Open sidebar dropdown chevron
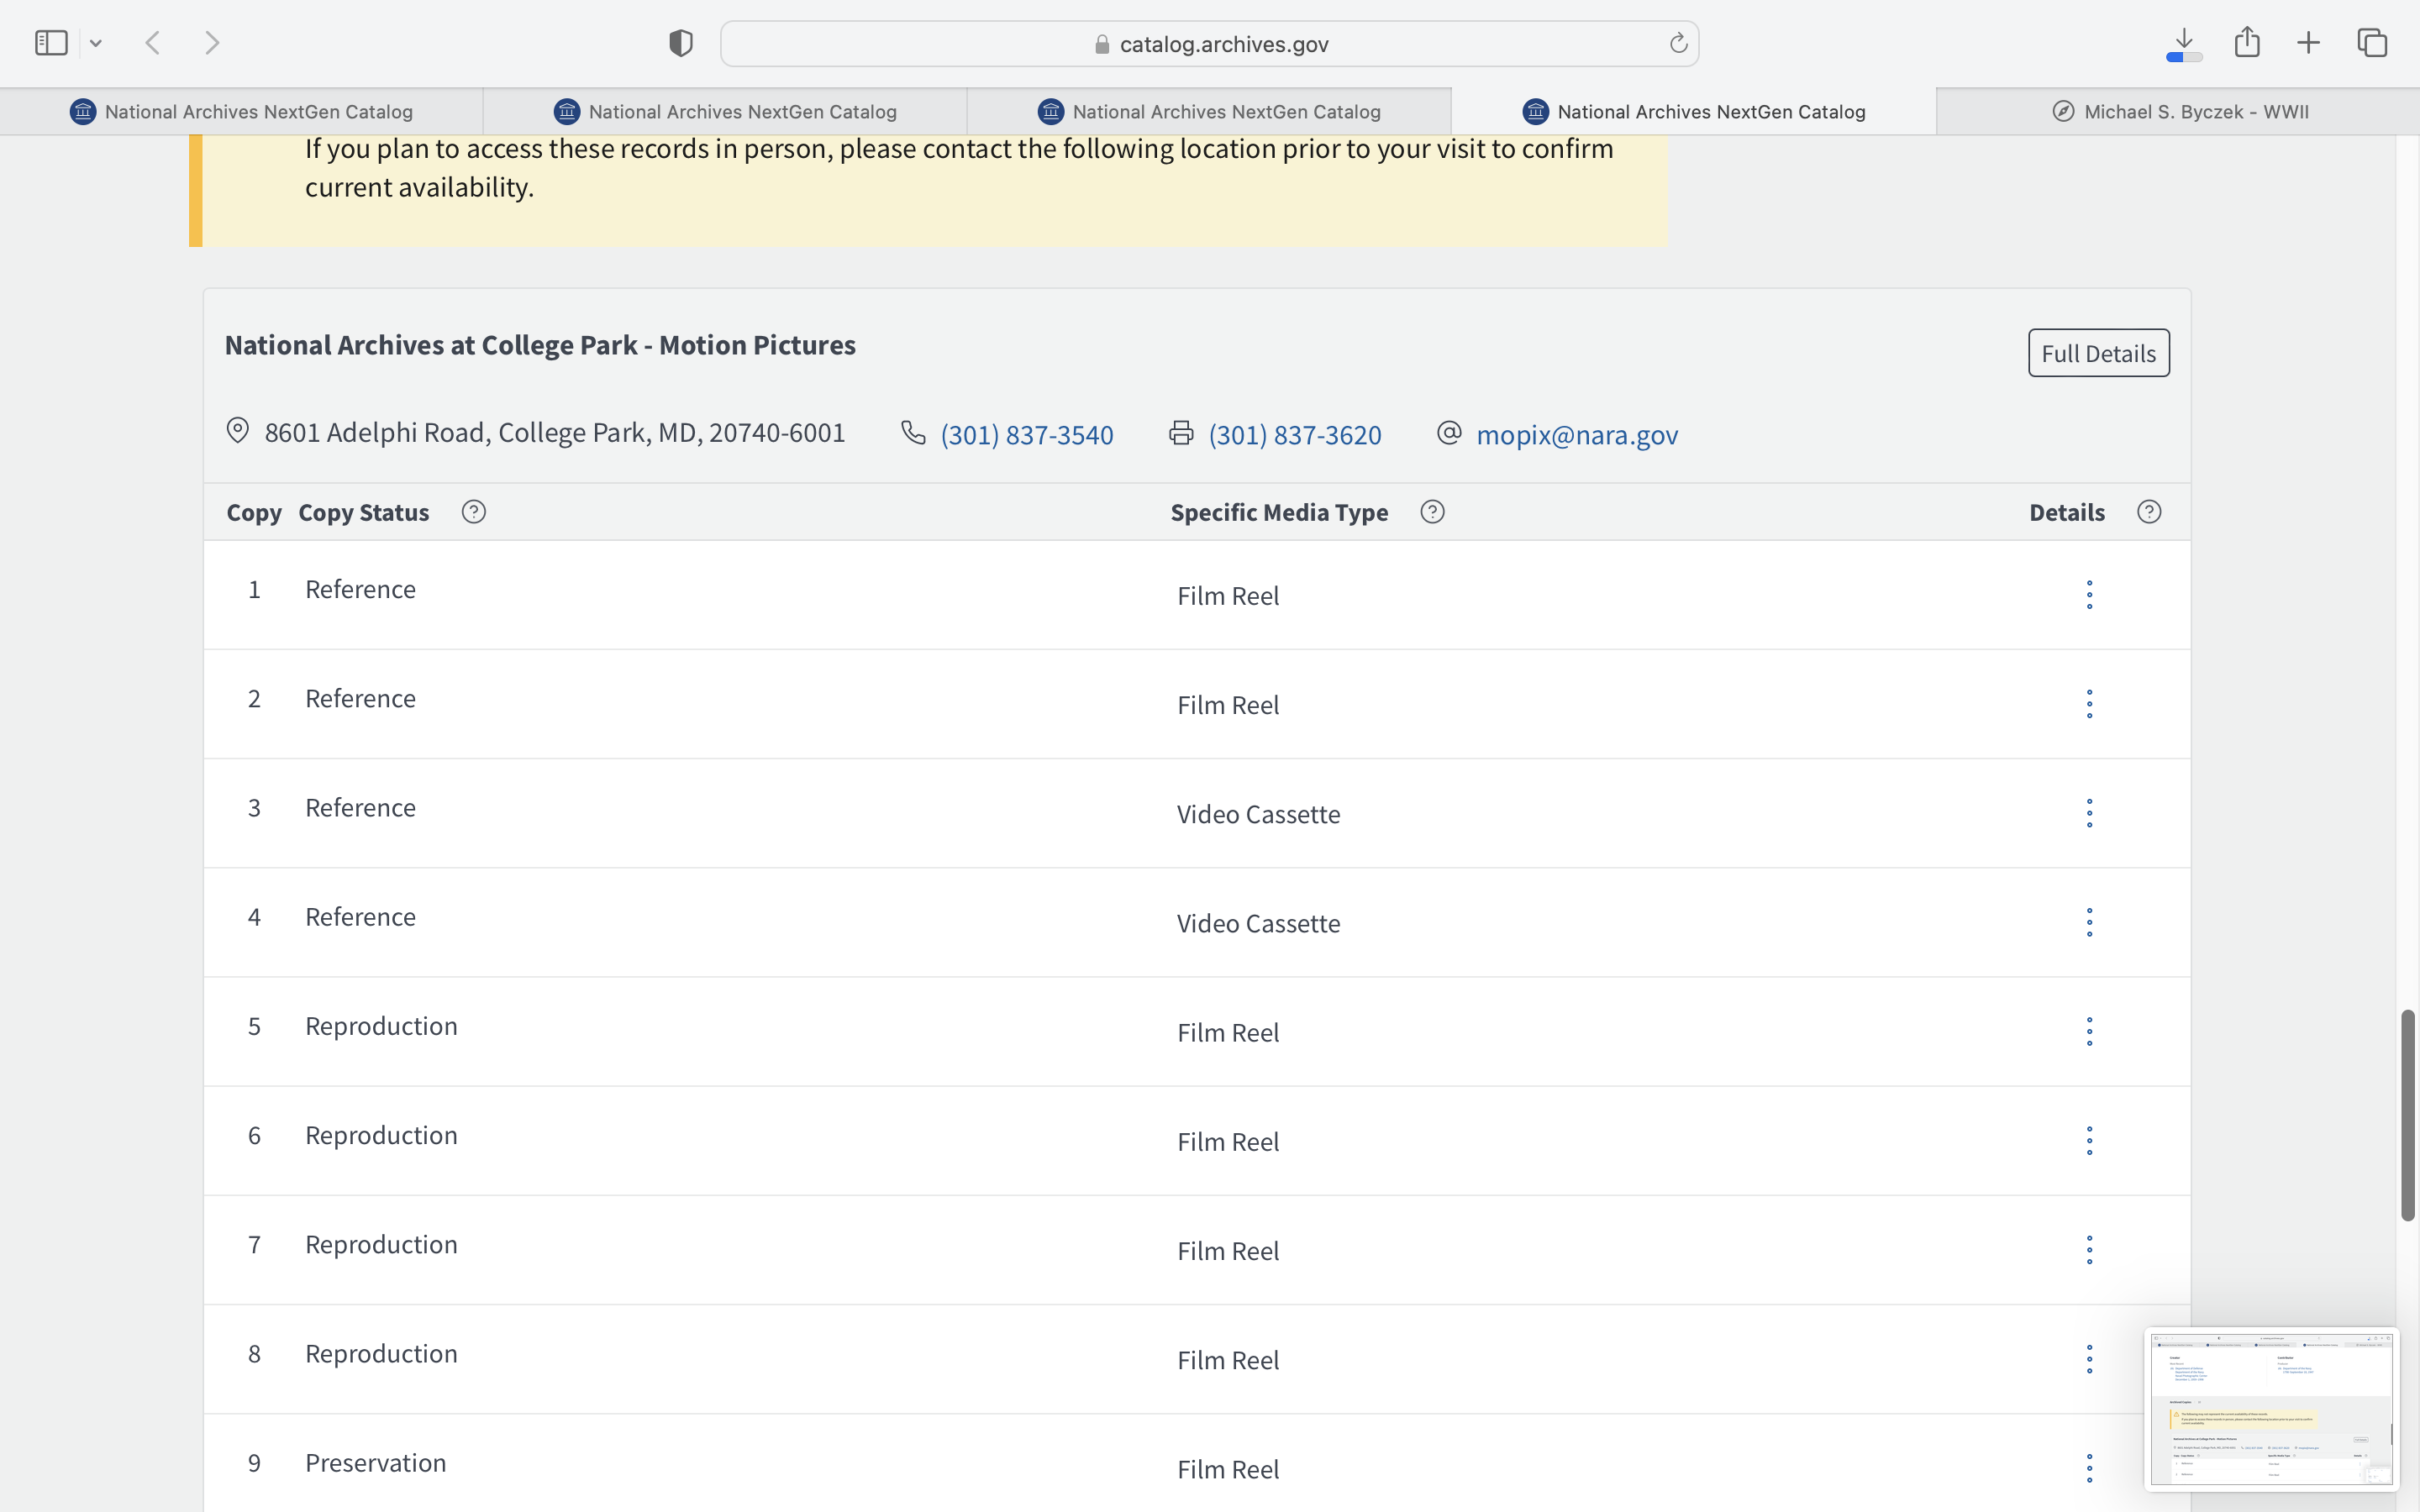Screen dimensions: 2420x1512 tap(96, 43)
